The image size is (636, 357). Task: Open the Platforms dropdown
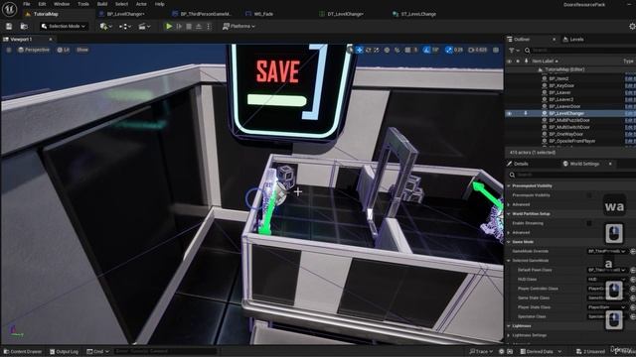[x=238, y=27]
